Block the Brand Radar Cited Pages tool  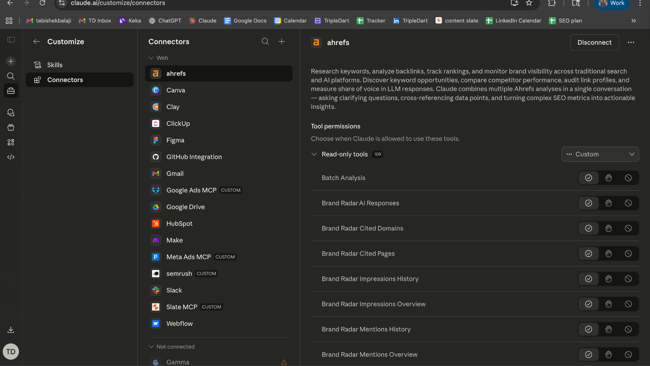[x=628, y=254]
